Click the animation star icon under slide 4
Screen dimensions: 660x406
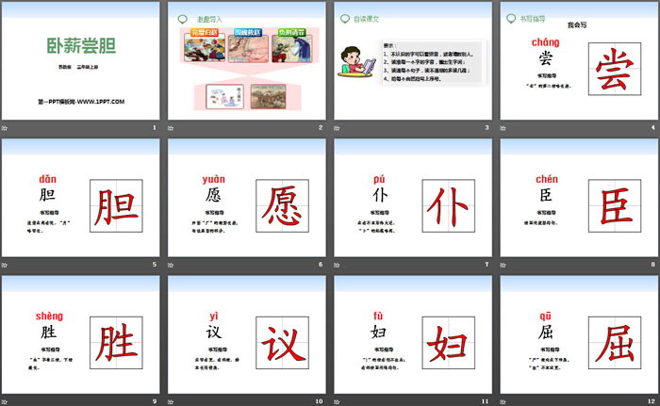(503, 128)
